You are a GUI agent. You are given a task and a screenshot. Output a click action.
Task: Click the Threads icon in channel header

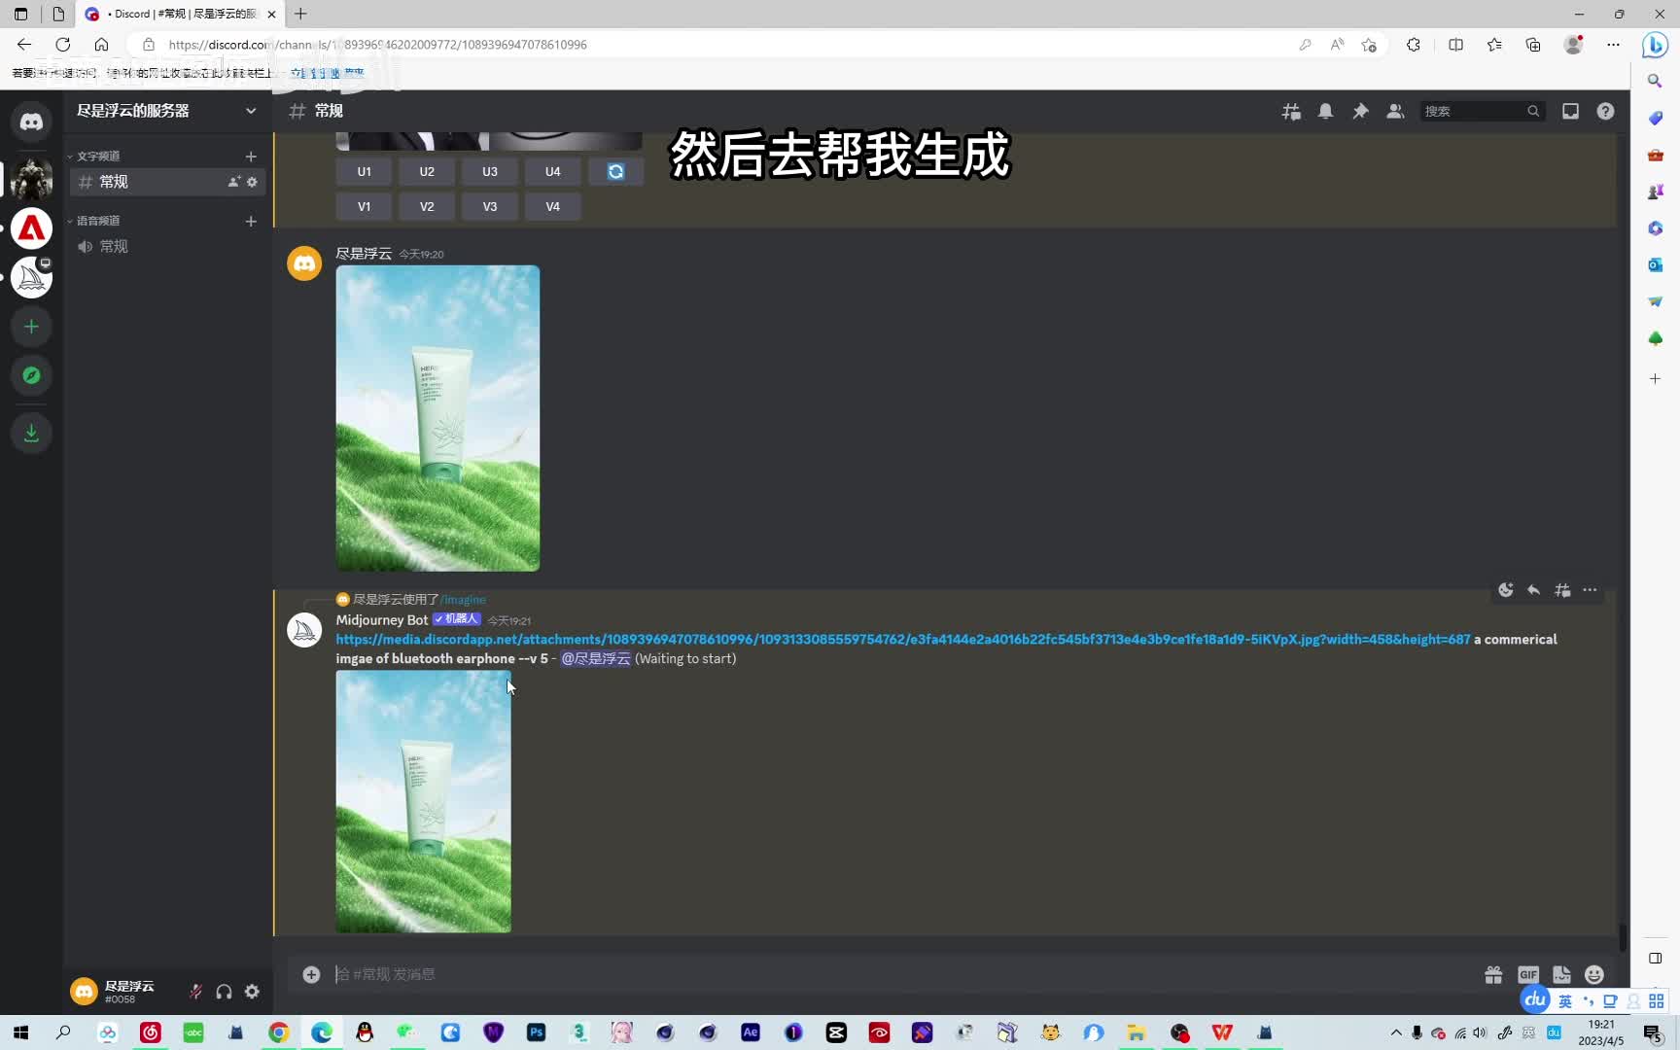1291,112
